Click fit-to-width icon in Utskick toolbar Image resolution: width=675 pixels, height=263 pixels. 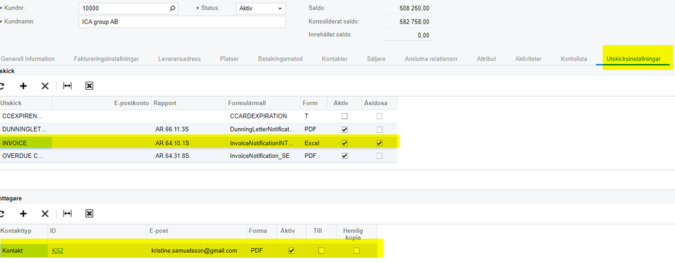point(67,86)
